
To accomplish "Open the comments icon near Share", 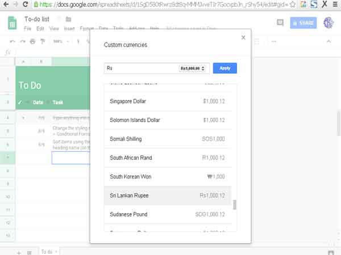I will coord(280,23).
